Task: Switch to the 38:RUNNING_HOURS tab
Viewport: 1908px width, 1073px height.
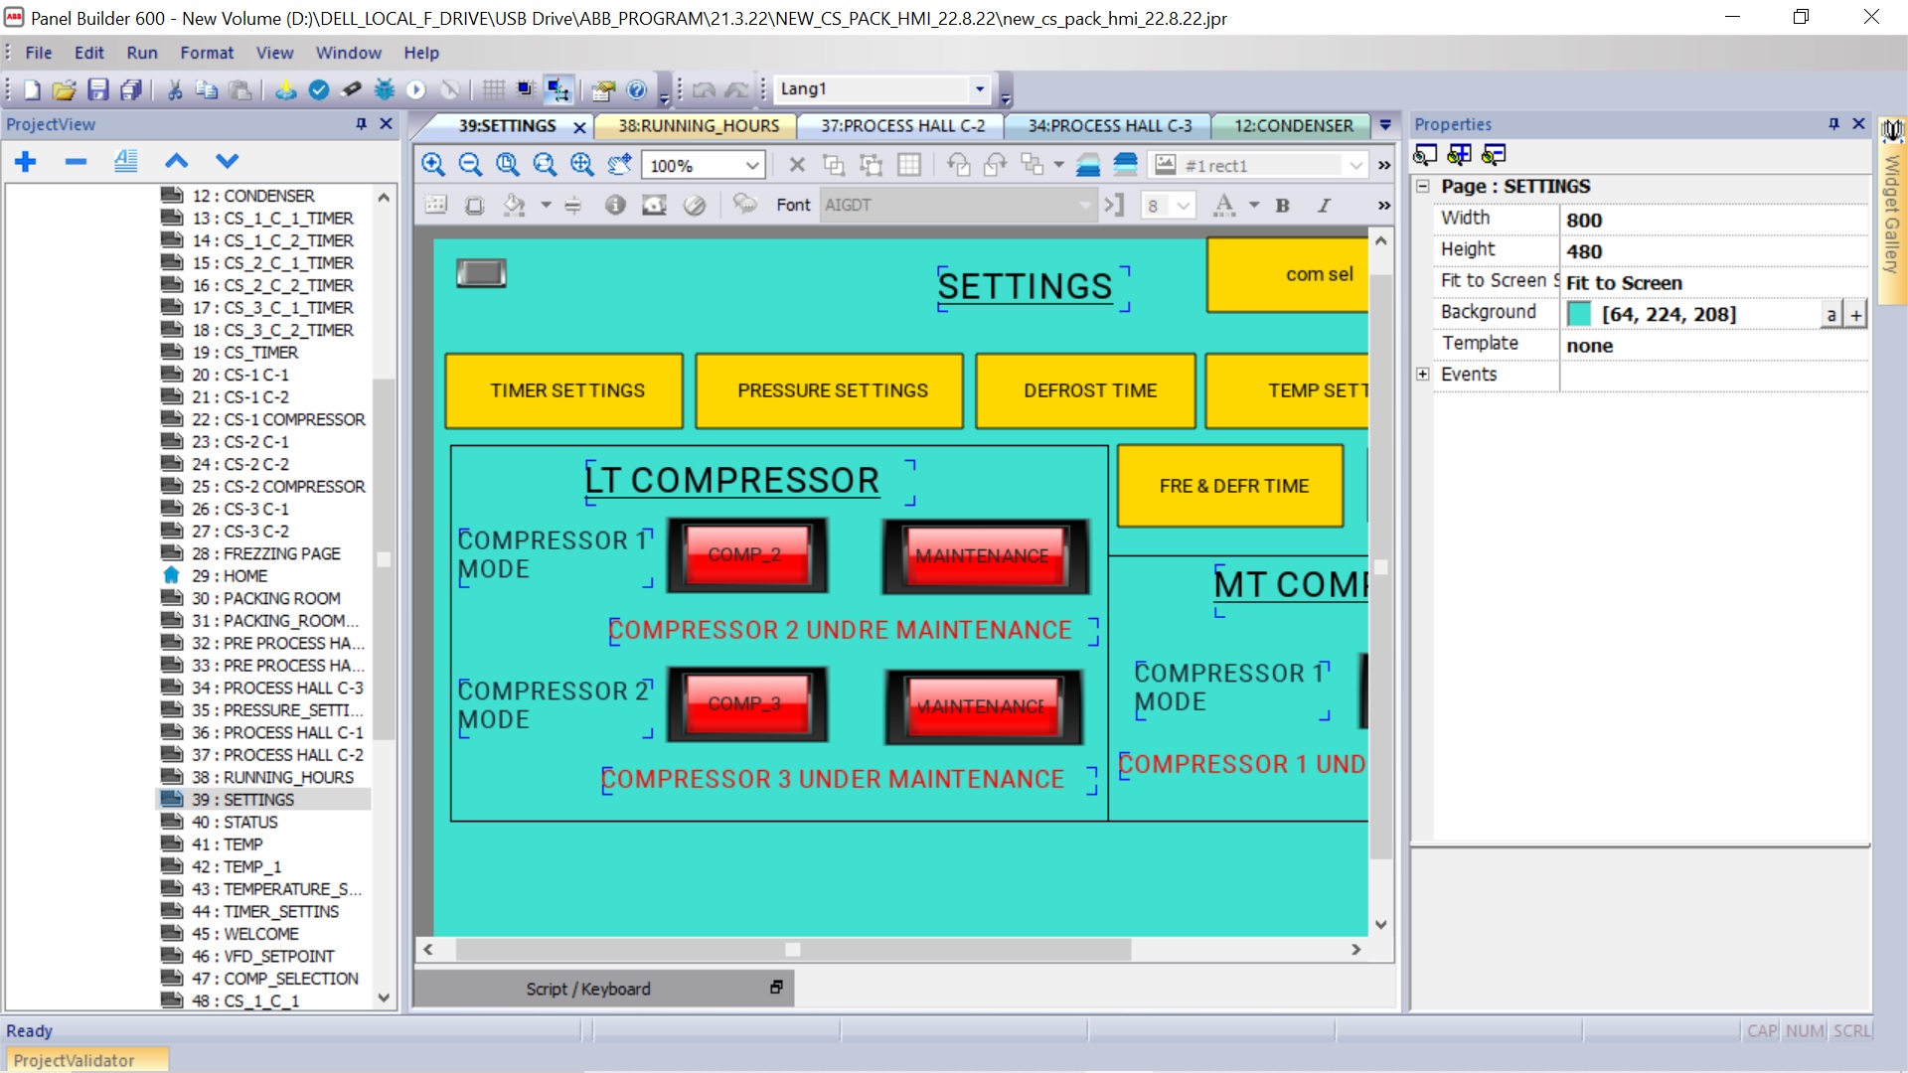Action: 698,126
